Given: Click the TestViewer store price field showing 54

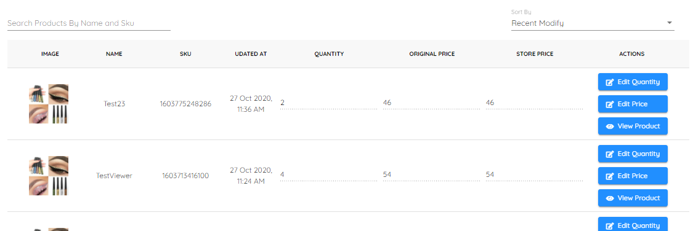Looking at the screenshot, I should [x=534, y=174].
